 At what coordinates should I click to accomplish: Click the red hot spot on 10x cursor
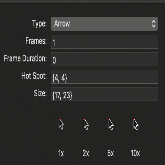pyautogui.click(x=133, y=119)
